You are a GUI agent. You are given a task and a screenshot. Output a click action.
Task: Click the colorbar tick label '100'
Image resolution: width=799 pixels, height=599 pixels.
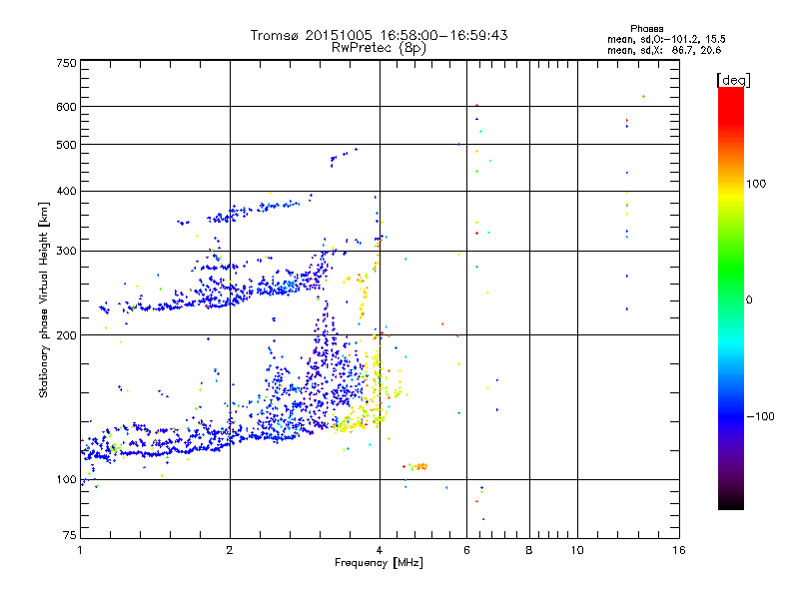pos(756,184)
